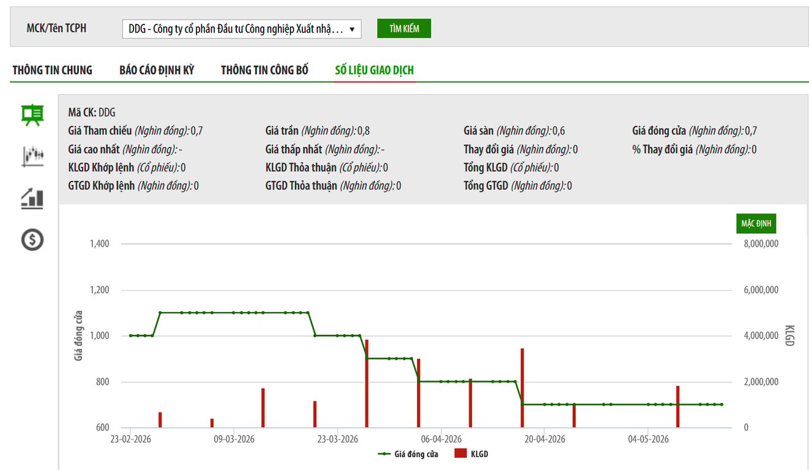Screen dimensions: 809x470
Task: Click the 06-04-2026 axis date label
Action: tap(441, 439)
